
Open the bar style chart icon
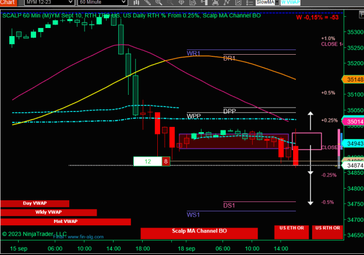(x=136, y=2)
